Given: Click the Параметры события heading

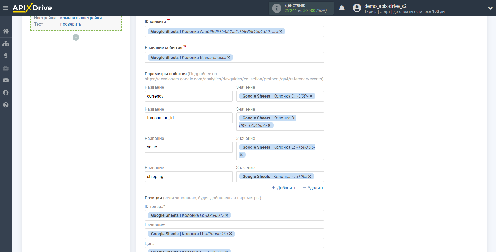Looking at the screenshot, I should coord(166,74).
